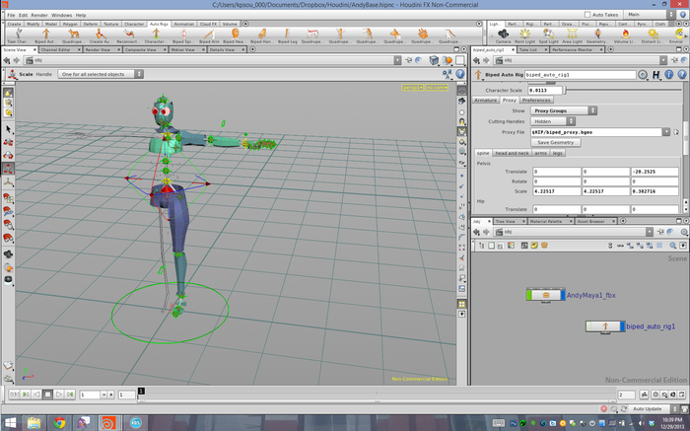Add an Area Light from shelf

point(572,36)
